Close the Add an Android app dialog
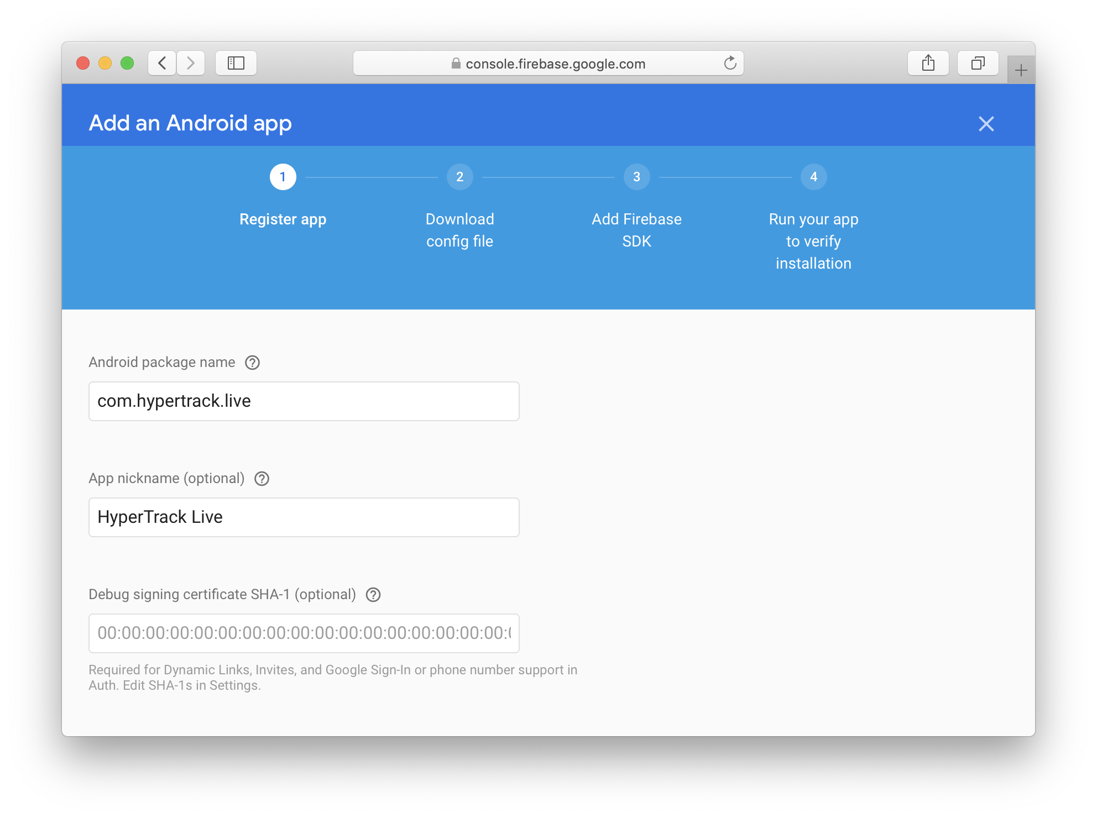This screenshot has width=1097, height=818. click(986, 124)
